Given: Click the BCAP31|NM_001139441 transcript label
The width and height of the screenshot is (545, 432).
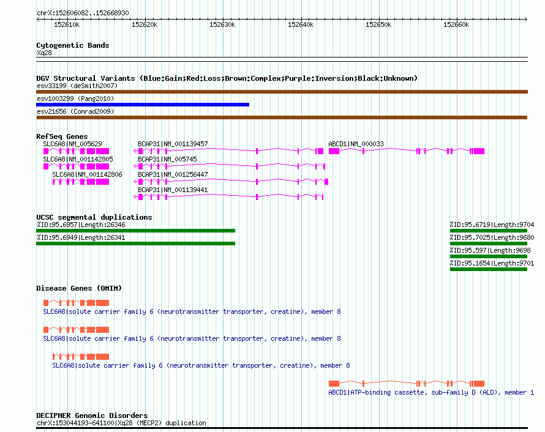Looking at the screenshot, I should [x=173, y=190].
